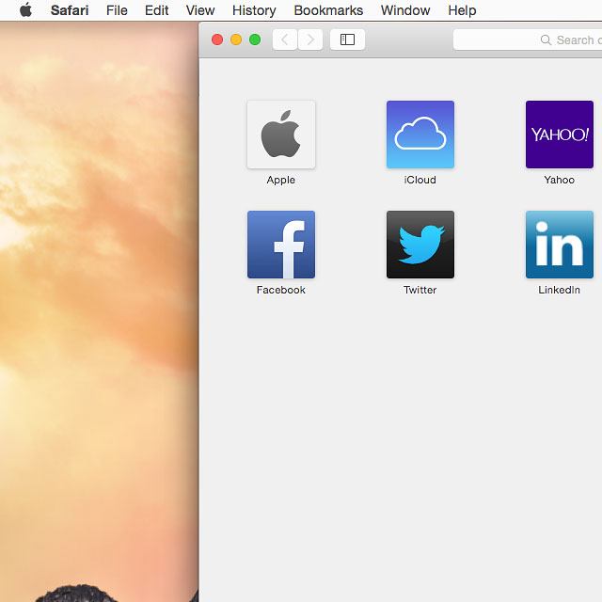
Task: Close the Safari window with red button
Action: [217, 40]
